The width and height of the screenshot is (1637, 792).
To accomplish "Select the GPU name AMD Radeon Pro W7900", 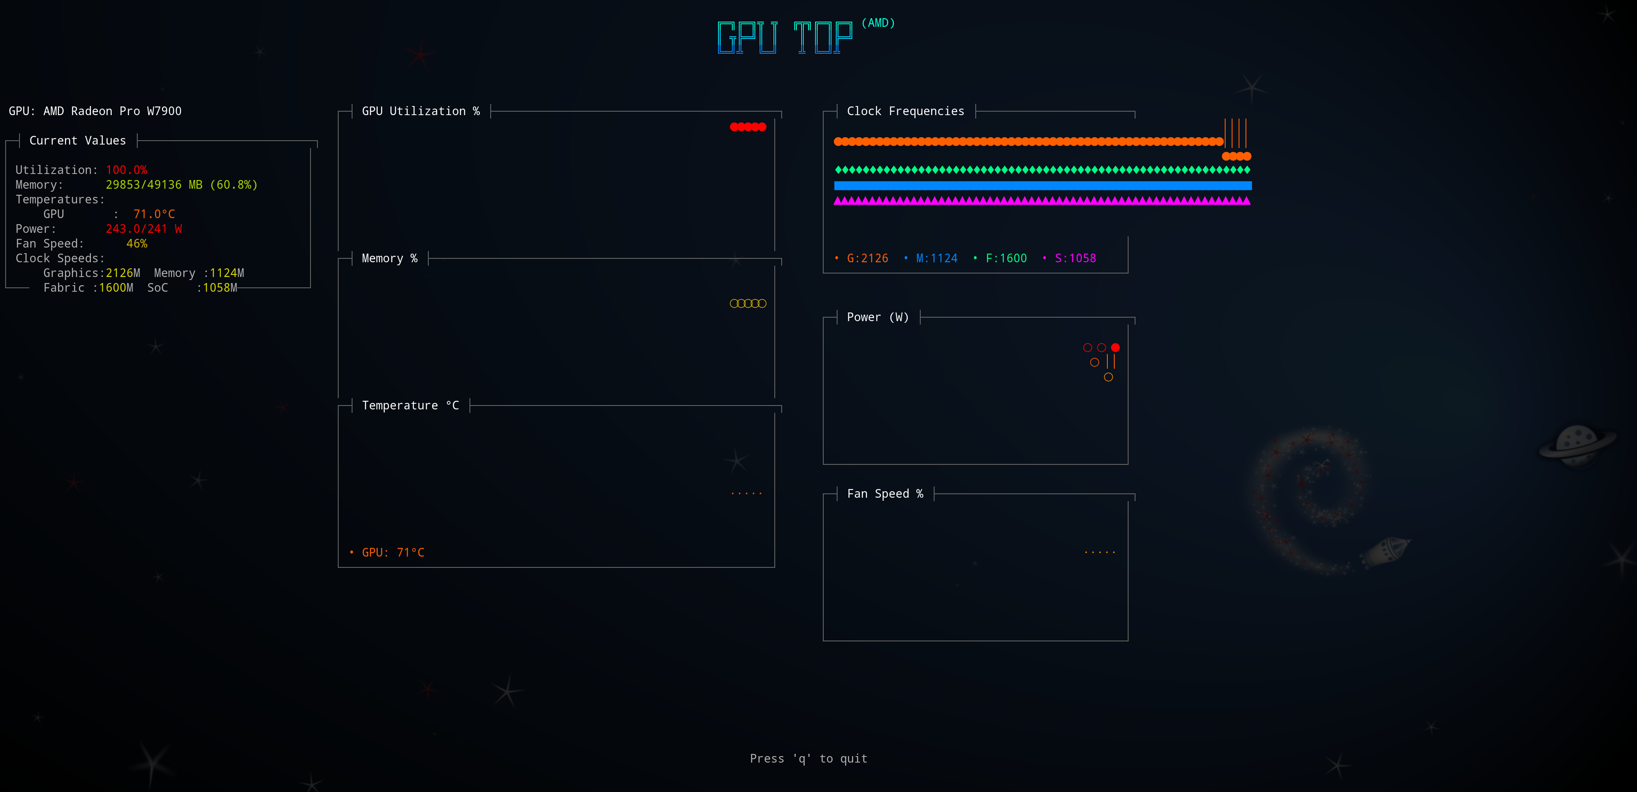I will click(x=113, y=111).
